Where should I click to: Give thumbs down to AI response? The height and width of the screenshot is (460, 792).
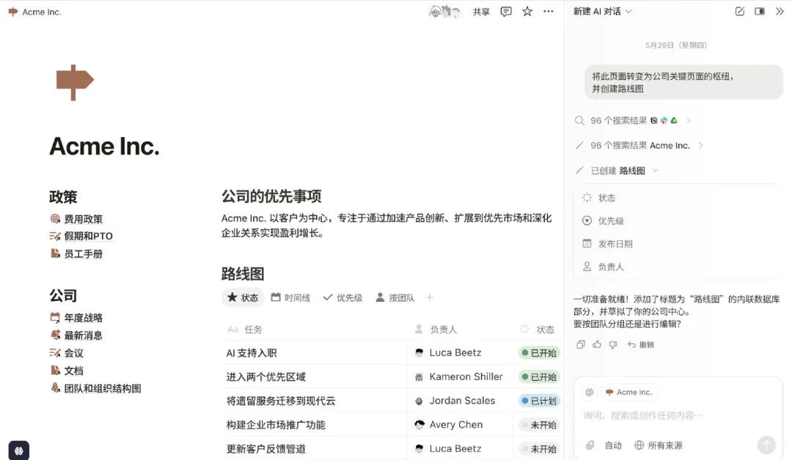[x=613, y=344]
